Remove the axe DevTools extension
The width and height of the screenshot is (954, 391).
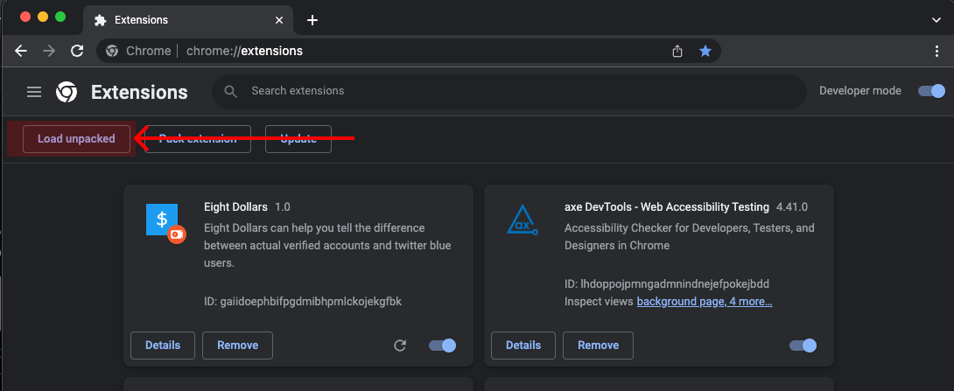click(598, 346)
